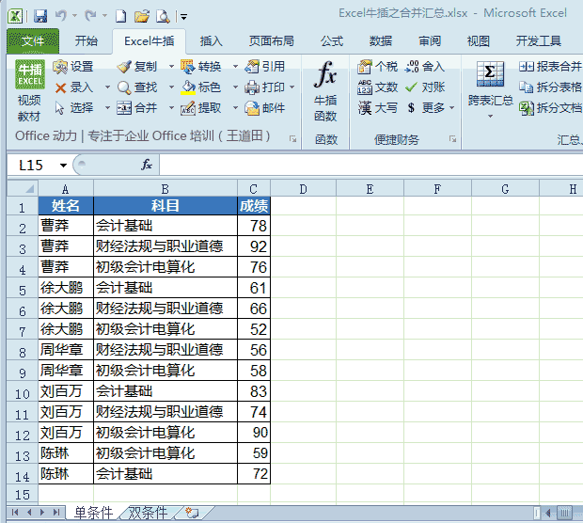Image resolution: width=583 pixels, height=523 pixels.
Task: Select column B header
Action: [165, 188]
